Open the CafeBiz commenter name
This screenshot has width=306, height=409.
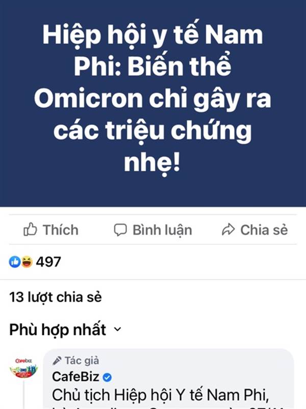click(x=75, y=377)
